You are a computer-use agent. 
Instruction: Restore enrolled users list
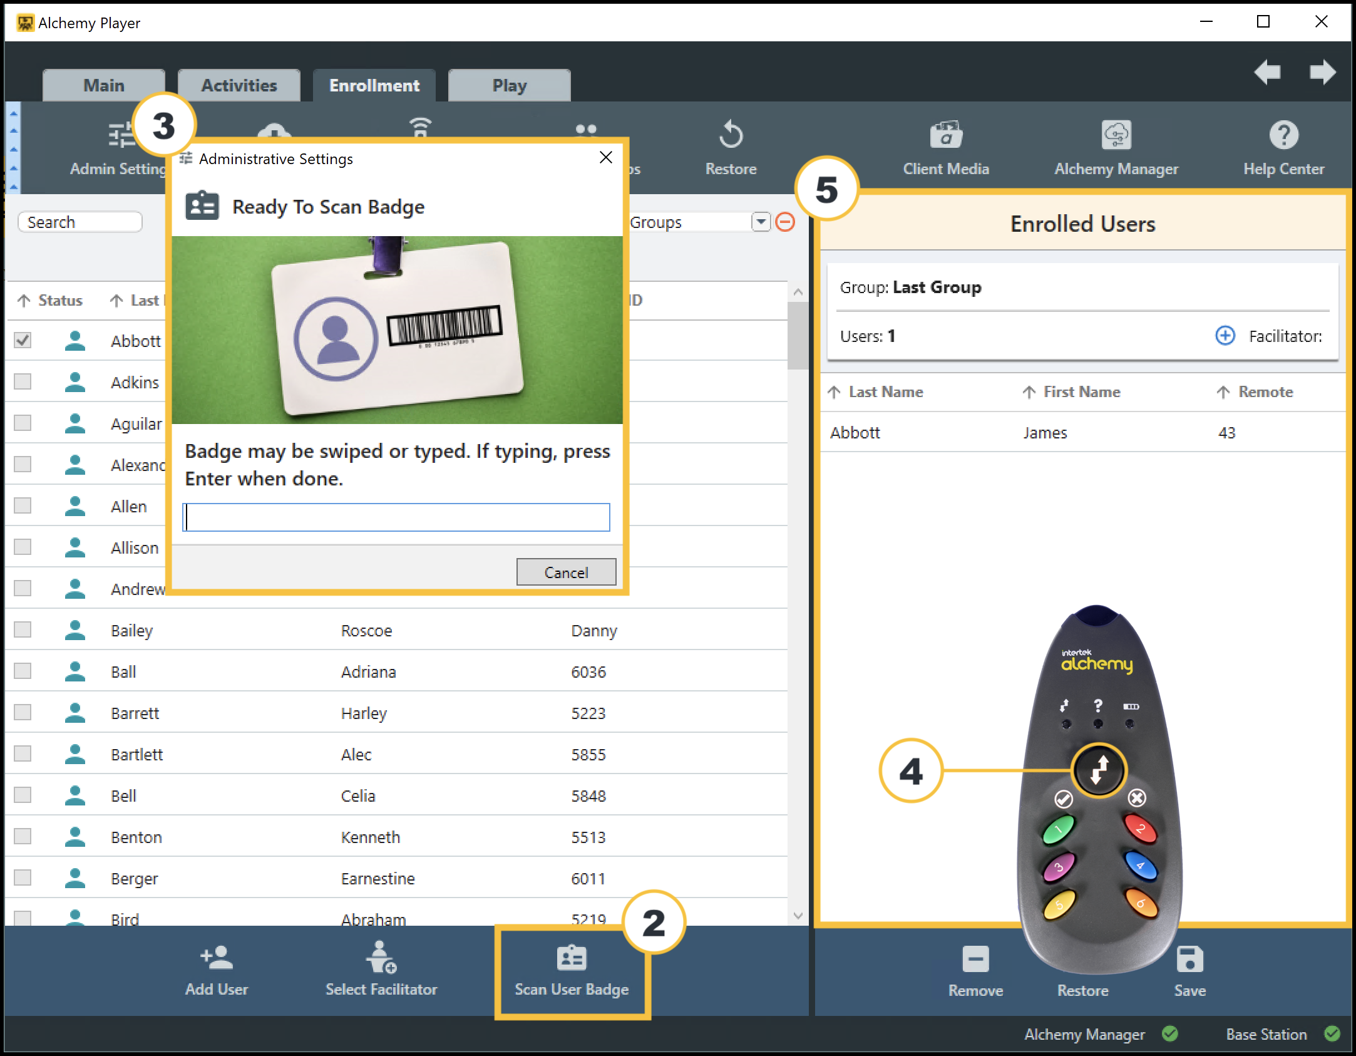[1082, 990]
